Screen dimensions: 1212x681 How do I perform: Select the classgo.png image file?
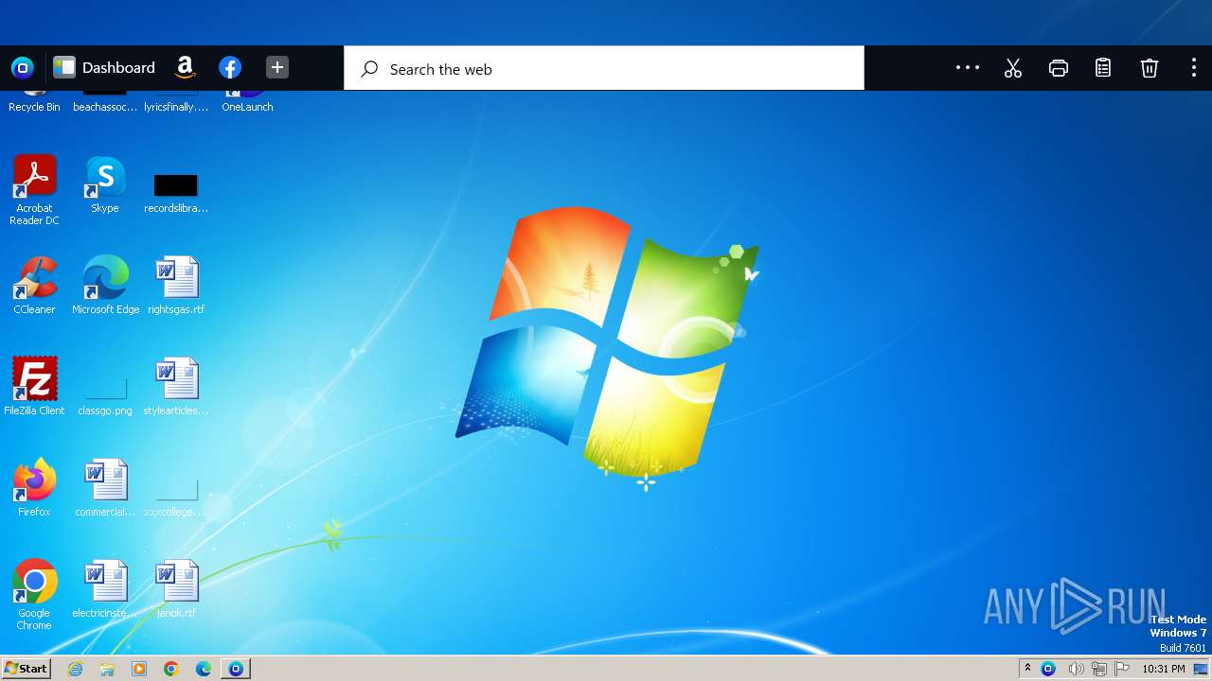click(x=105, y=397)
